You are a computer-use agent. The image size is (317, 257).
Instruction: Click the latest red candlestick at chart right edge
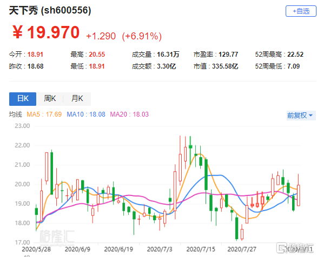coord(299,195)
